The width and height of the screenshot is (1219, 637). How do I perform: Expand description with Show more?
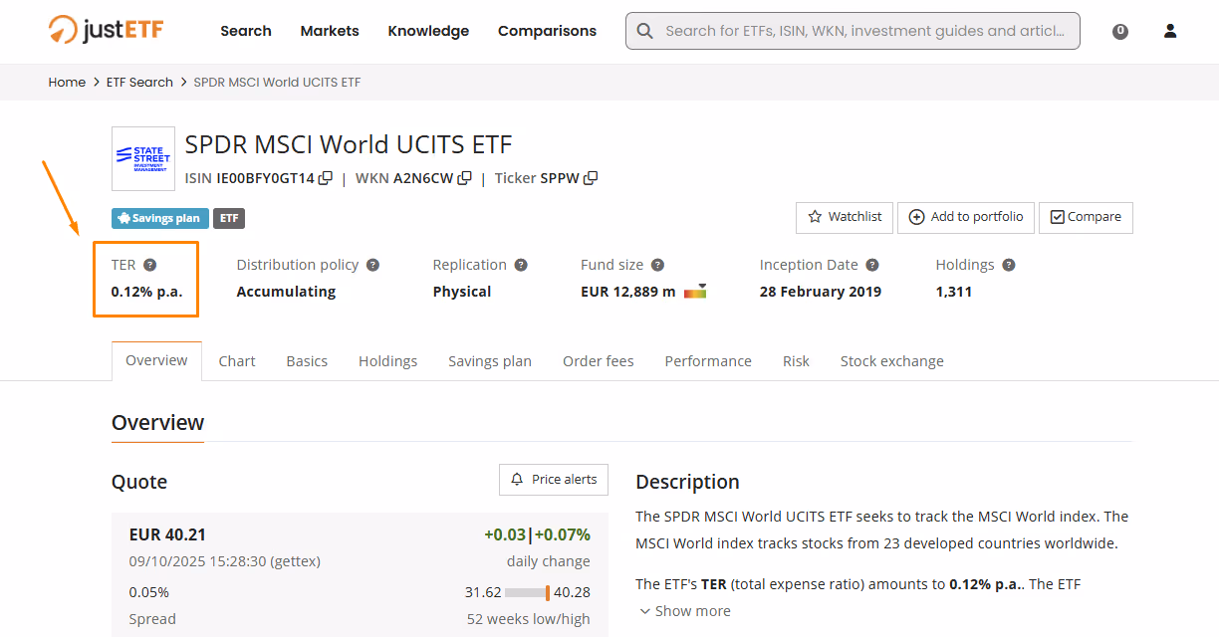(x=685, y=611)
